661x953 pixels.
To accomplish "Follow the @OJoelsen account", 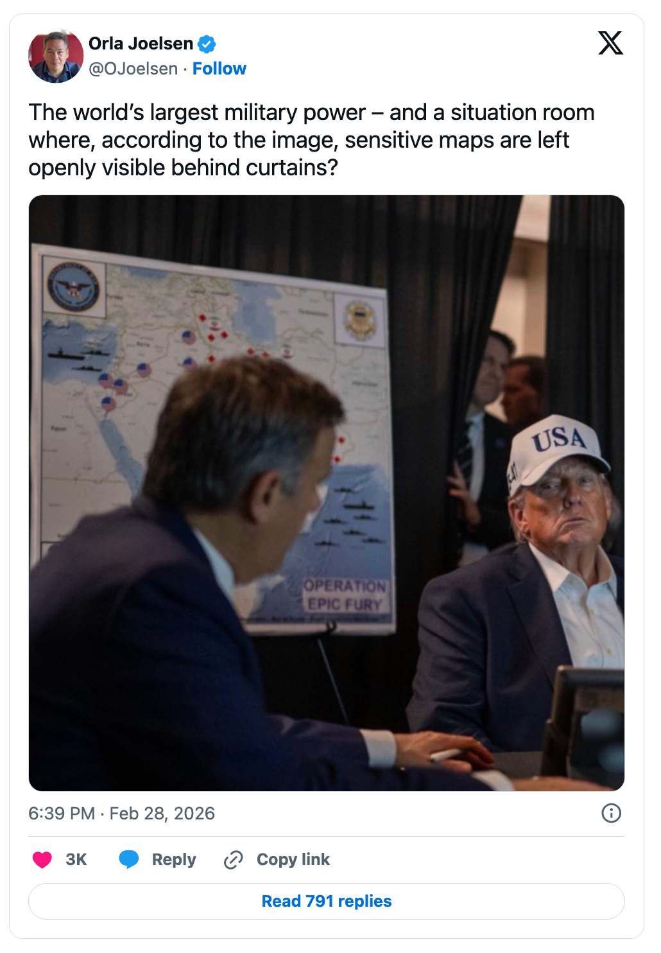I will pos(219,69).
